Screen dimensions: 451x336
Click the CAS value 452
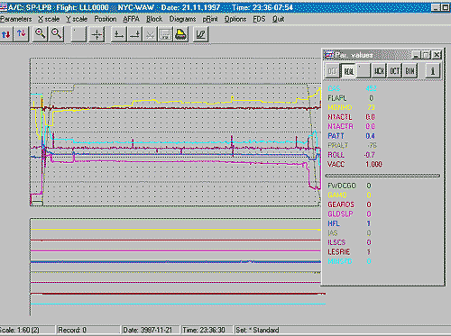[372, 88]
